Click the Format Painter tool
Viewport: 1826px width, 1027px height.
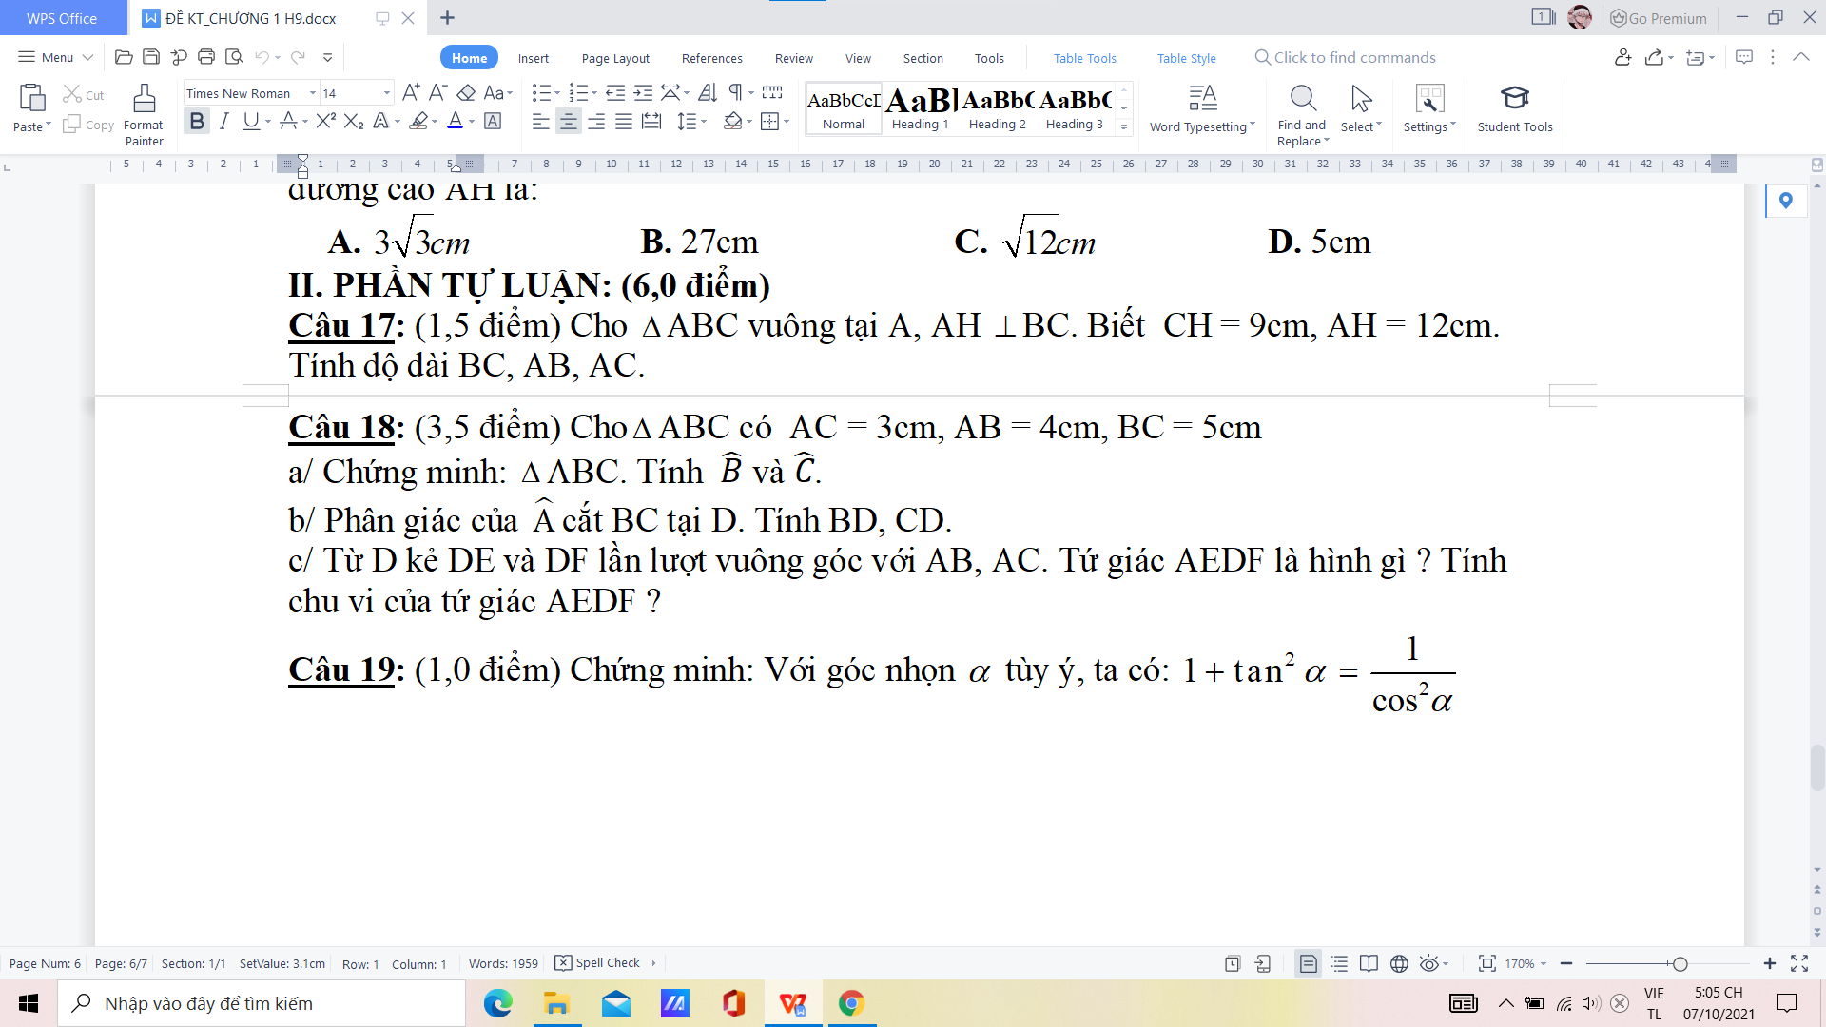tap(144, 114)
